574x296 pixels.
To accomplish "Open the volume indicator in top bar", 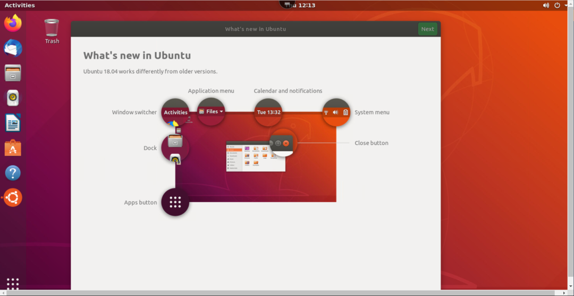I will pos(546,5).
